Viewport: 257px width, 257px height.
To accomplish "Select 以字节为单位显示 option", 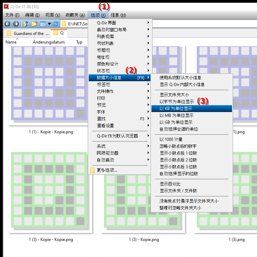I will tap(192, 102).
